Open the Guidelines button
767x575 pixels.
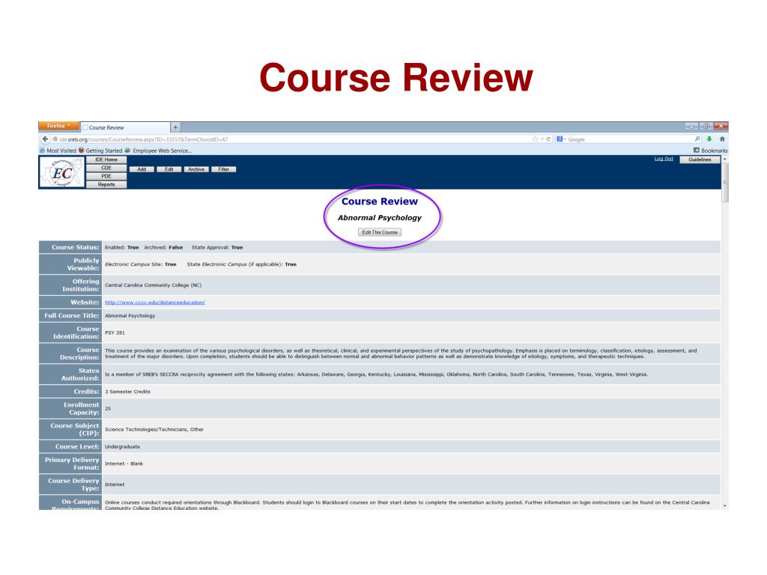pyautogui.click(x=700, y=160)
